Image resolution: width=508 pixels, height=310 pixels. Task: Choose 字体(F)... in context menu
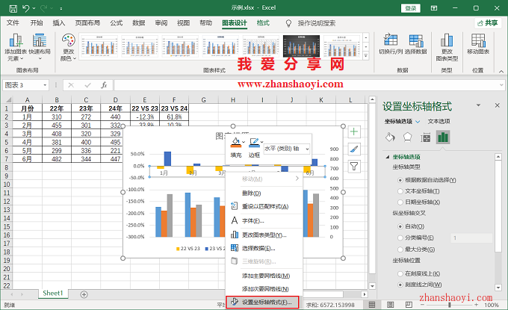click(264, 221)
